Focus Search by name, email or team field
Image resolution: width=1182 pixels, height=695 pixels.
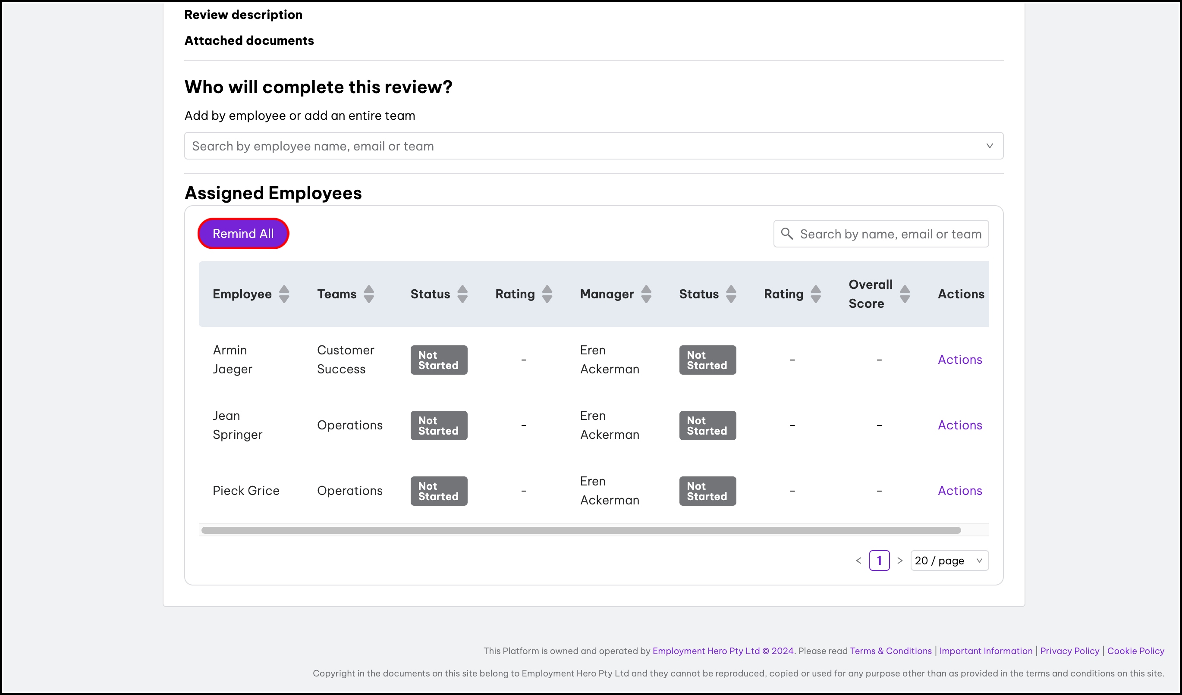coord(890,234)
